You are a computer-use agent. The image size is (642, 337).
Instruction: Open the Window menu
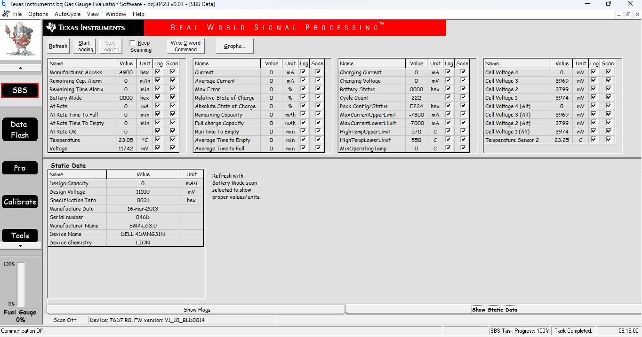115,14
